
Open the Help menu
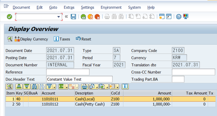click(x=151, y=7)
